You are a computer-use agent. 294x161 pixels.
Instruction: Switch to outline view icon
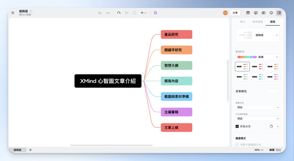[248, 13]
